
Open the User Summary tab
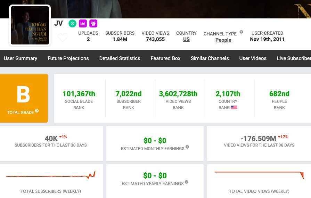(x=21, y=58)
